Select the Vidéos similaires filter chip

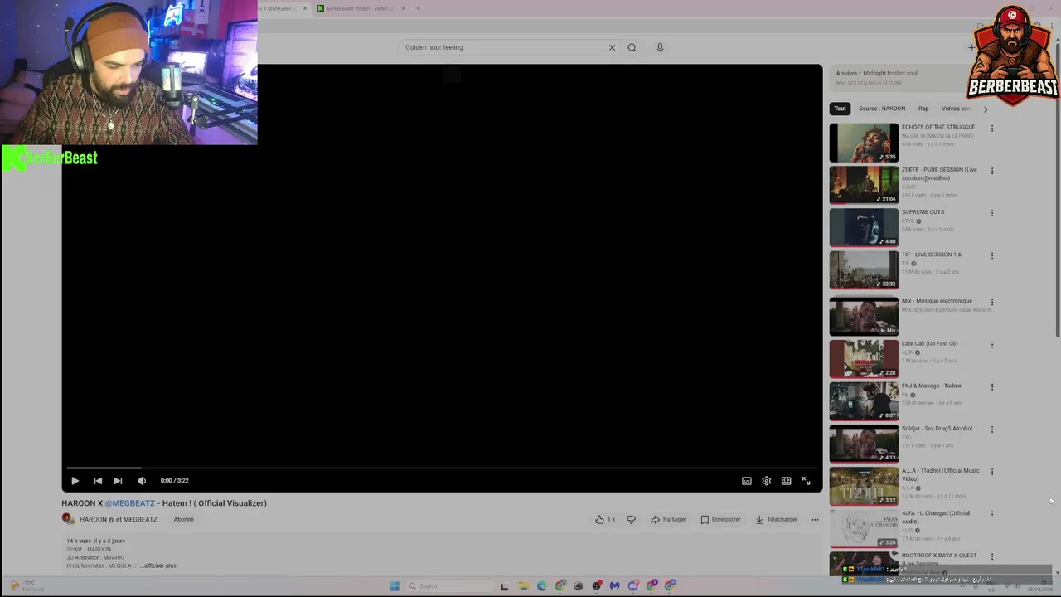pyautogui.click(x=957, y=109)
